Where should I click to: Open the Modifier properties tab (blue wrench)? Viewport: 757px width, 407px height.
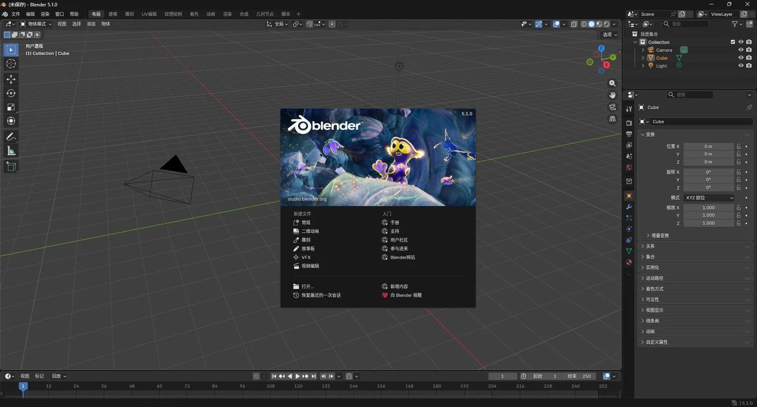(629, 207)
